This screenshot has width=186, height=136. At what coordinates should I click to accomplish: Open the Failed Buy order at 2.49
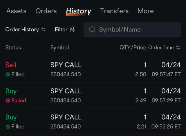(93, 95)
